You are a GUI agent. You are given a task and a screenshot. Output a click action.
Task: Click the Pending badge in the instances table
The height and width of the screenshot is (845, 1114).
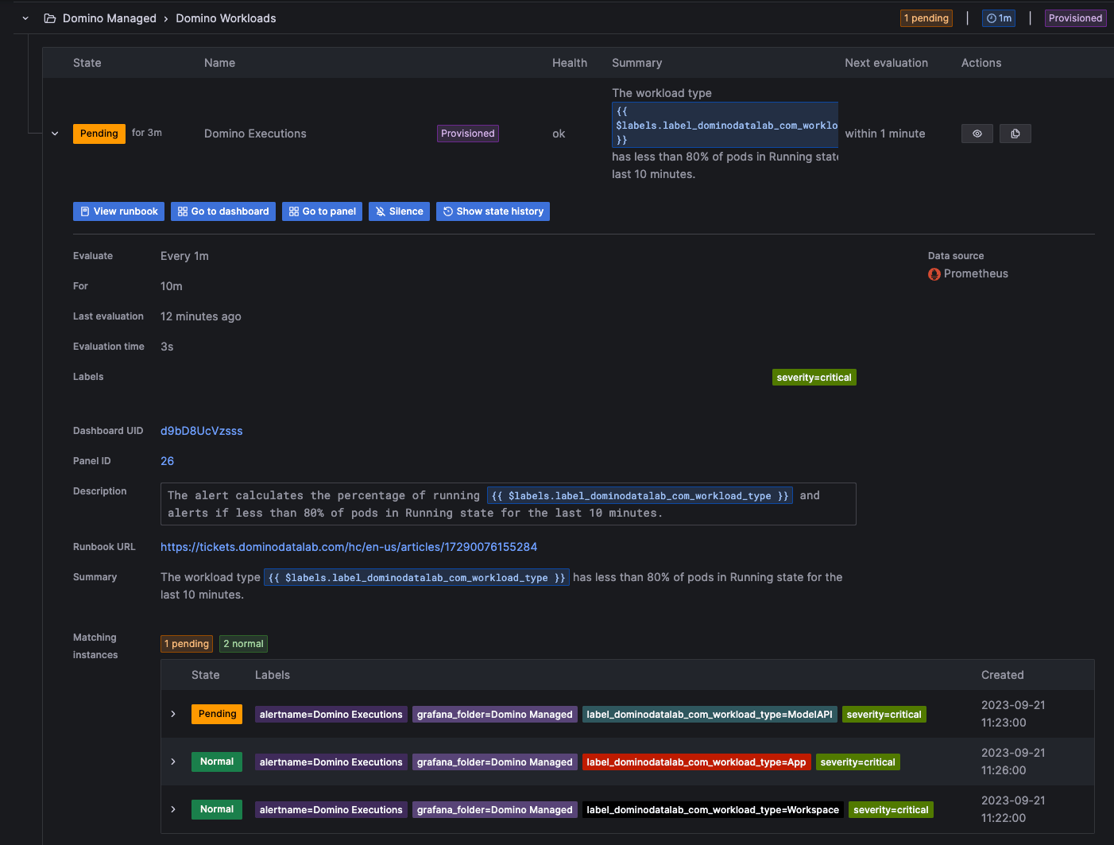217,714
